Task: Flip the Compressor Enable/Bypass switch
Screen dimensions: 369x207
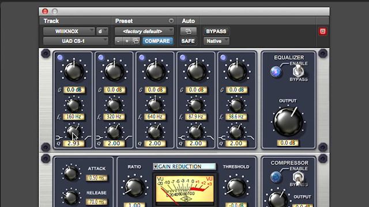Action: (298, 177)
